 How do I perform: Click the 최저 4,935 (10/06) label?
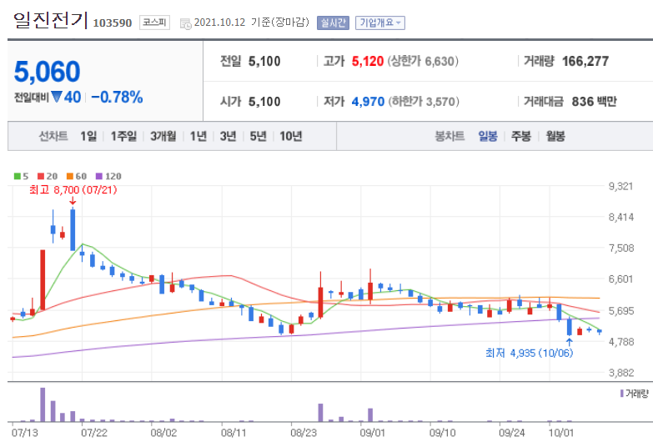pos(529,353)
